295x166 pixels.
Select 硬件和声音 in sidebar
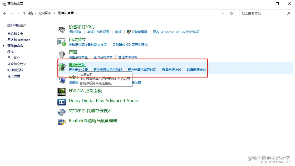pyautogui.click(x=15, y=46)
